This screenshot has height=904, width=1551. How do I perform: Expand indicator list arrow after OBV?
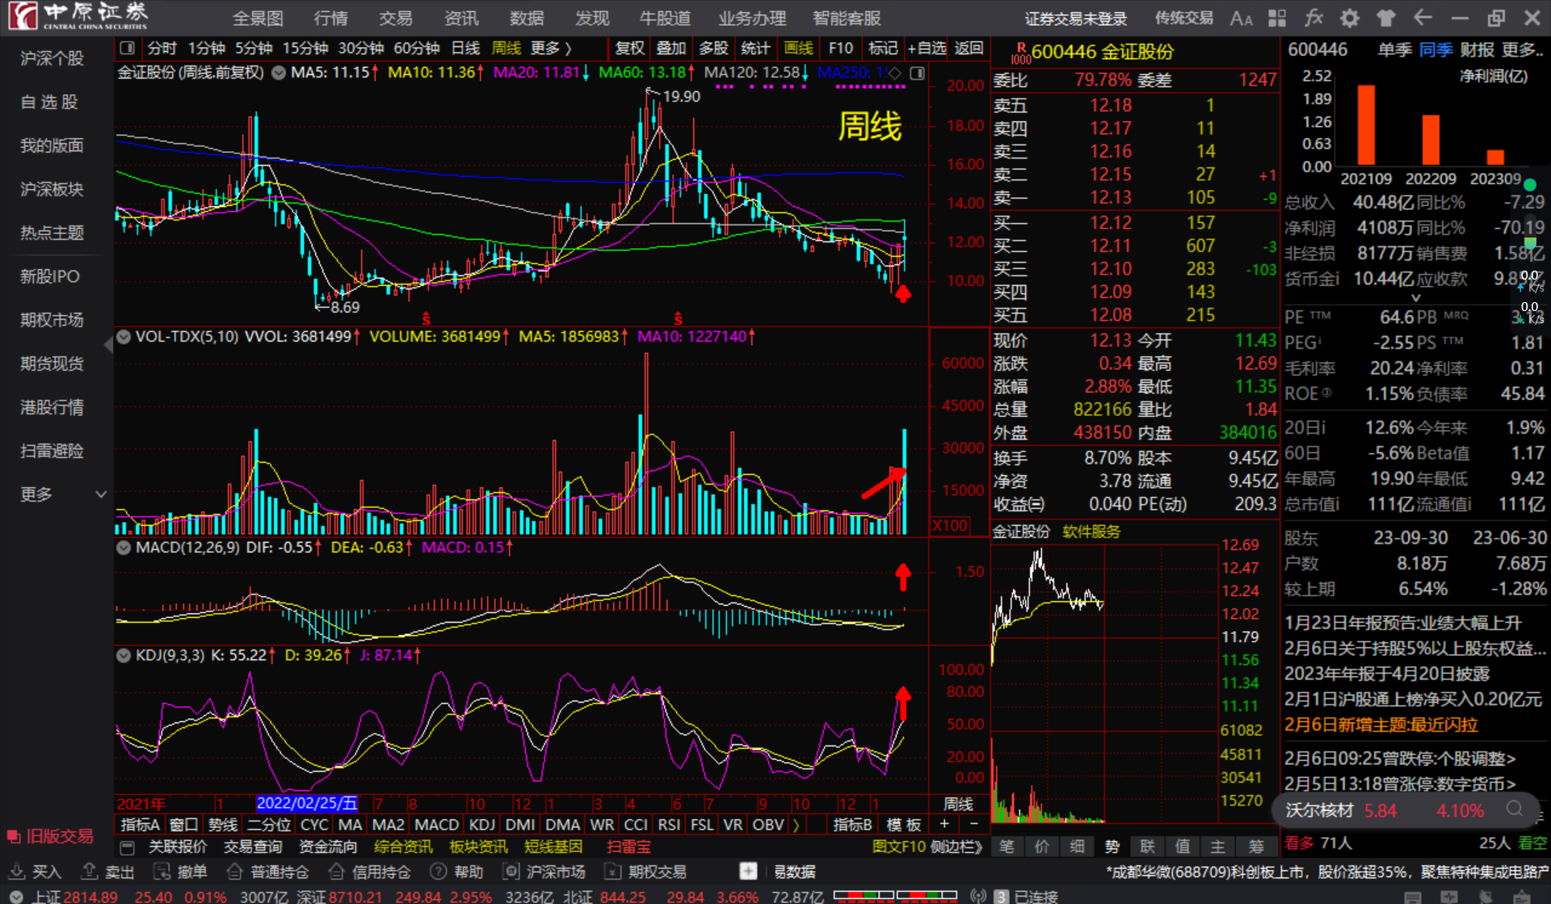tap(797, 825)
